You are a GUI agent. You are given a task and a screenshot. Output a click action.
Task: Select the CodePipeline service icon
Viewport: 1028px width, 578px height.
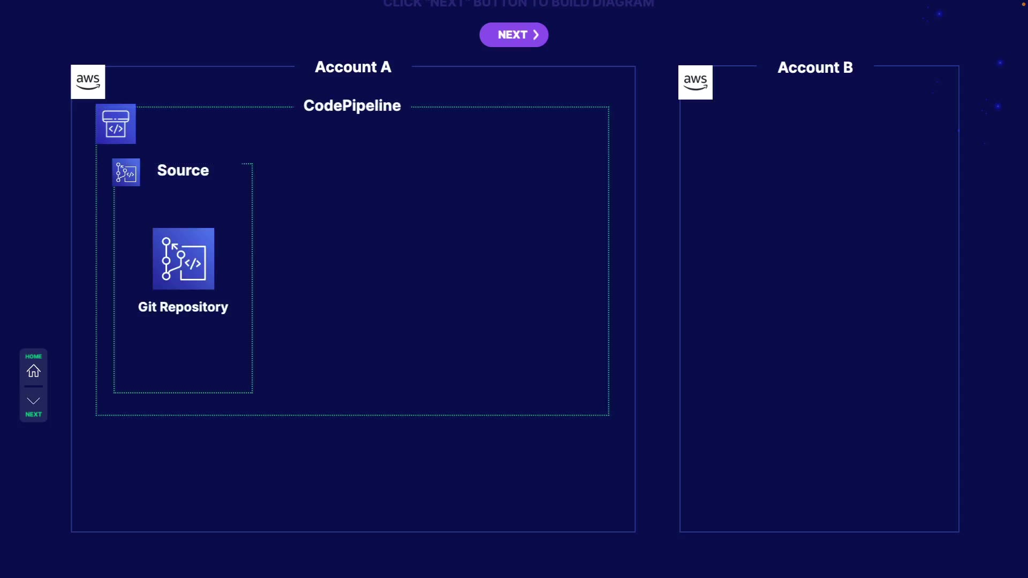point(116,124)
